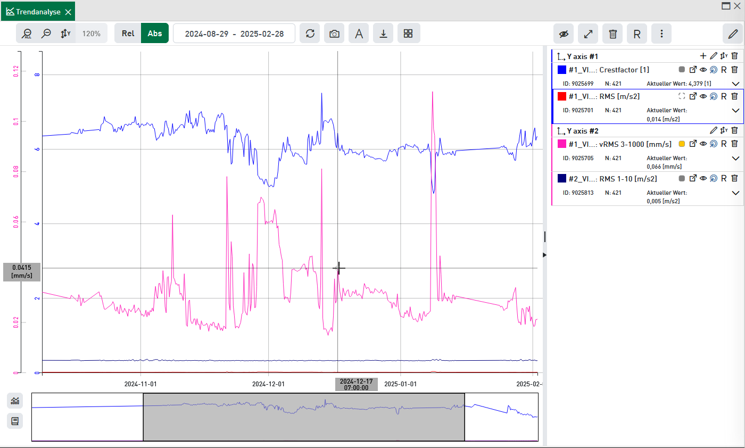This screenshot has width=745, height=448.
Task: Toggle the crossed-out eye hide-all button
Action: [564, 34]
